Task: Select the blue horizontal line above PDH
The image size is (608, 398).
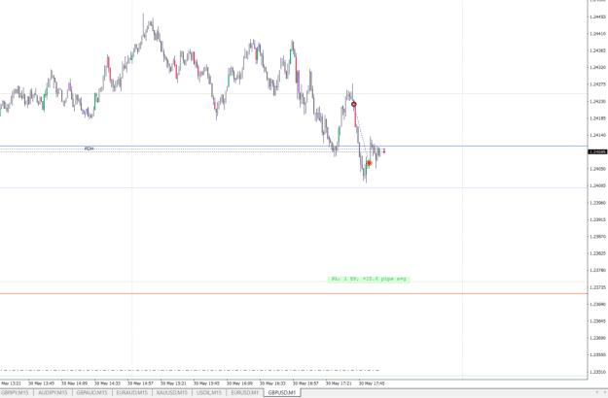Action: point(294,146)
